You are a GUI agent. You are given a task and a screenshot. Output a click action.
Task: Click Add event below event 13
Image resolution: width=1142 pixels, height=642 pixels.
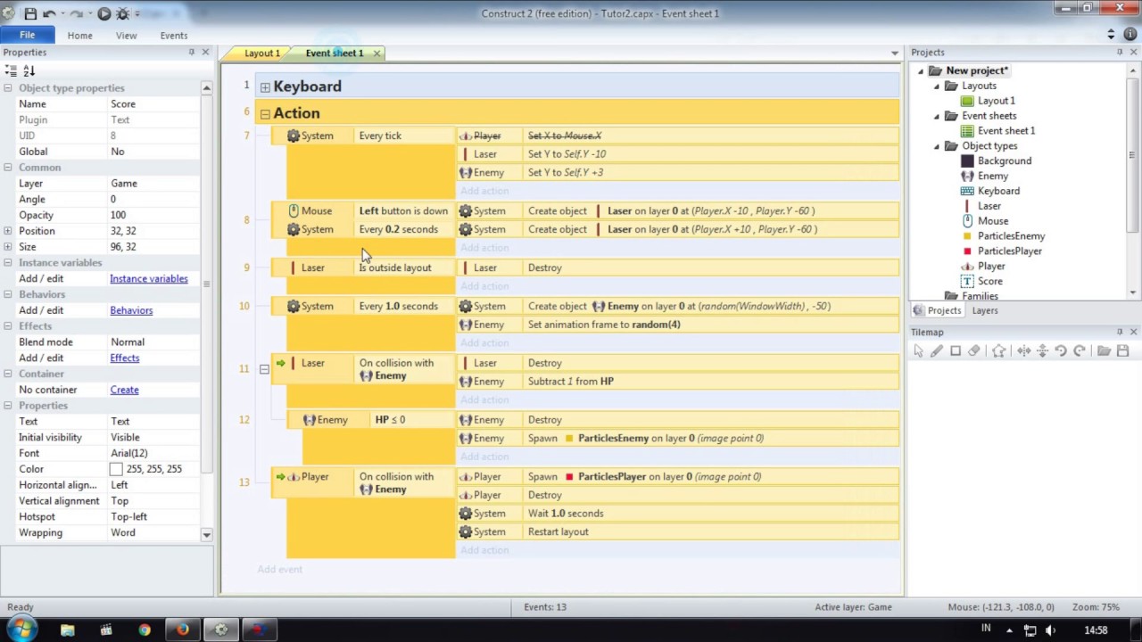tap(279, 569)
